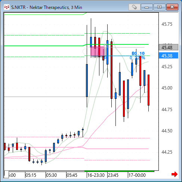
Task: Maximize the chart window
Action: 159,7
